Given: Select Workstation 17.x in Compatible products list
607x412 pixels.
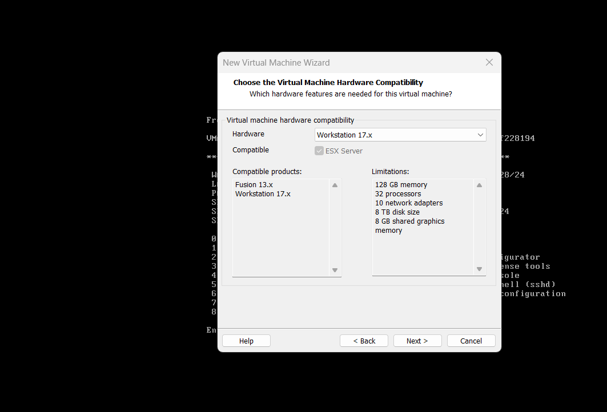Looking at the screenshot, I should 263,194.
